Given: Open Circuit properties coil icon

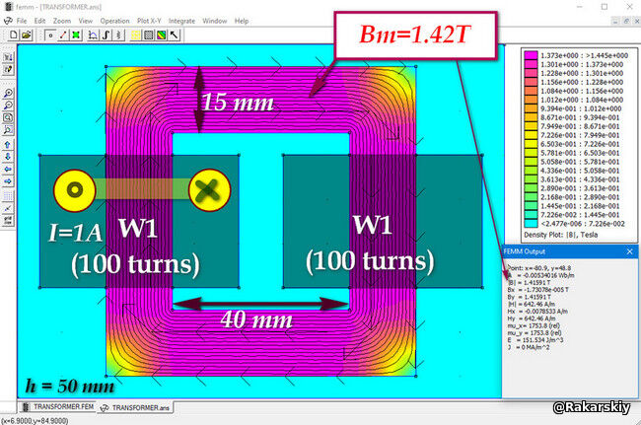Looking at the screenshot, I should coord(118,35).
